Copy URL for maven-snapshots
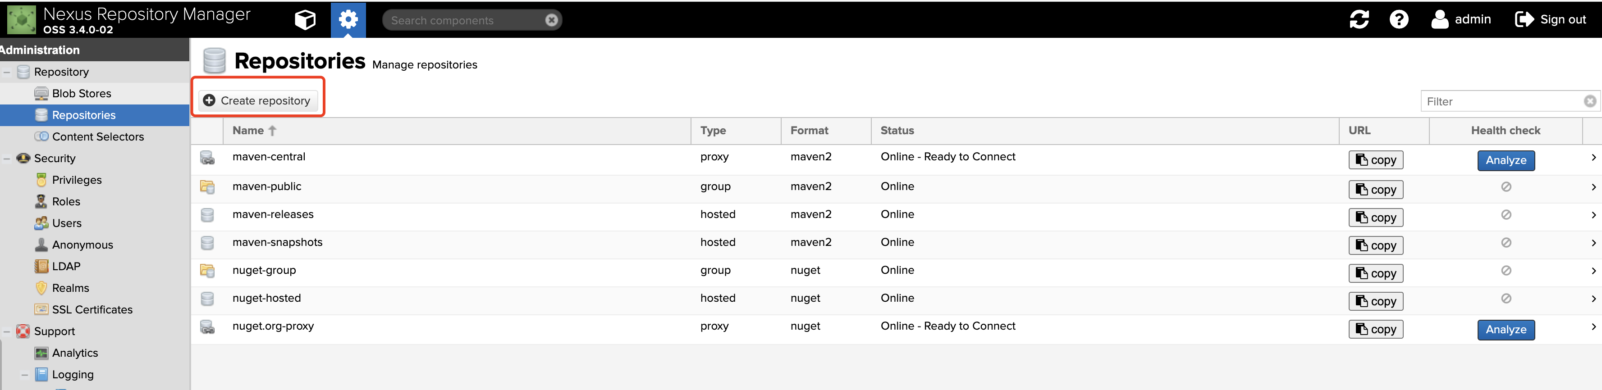The height and width of the screenshot is (390, 1602). point(1376,245)
